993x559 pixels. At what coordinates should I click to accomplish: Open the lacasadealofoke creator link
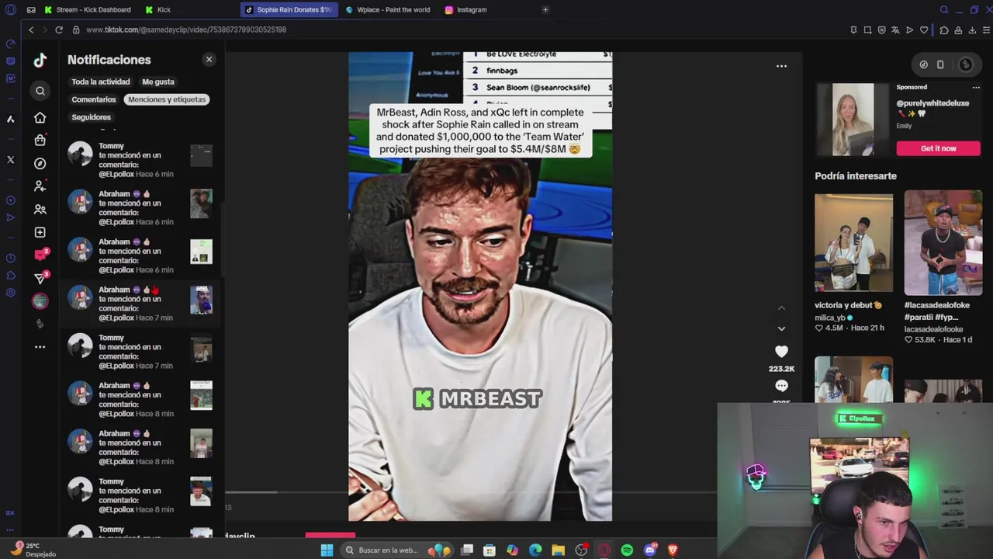(x=933, y=329)
